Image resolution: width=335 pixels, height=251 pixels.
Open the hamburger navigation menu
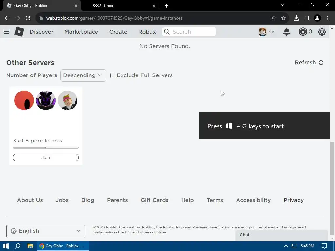point(7,32)
